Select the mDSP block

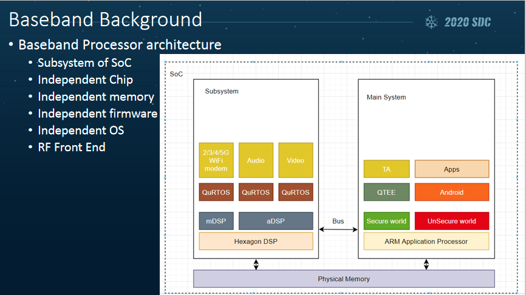pos(216,221)
